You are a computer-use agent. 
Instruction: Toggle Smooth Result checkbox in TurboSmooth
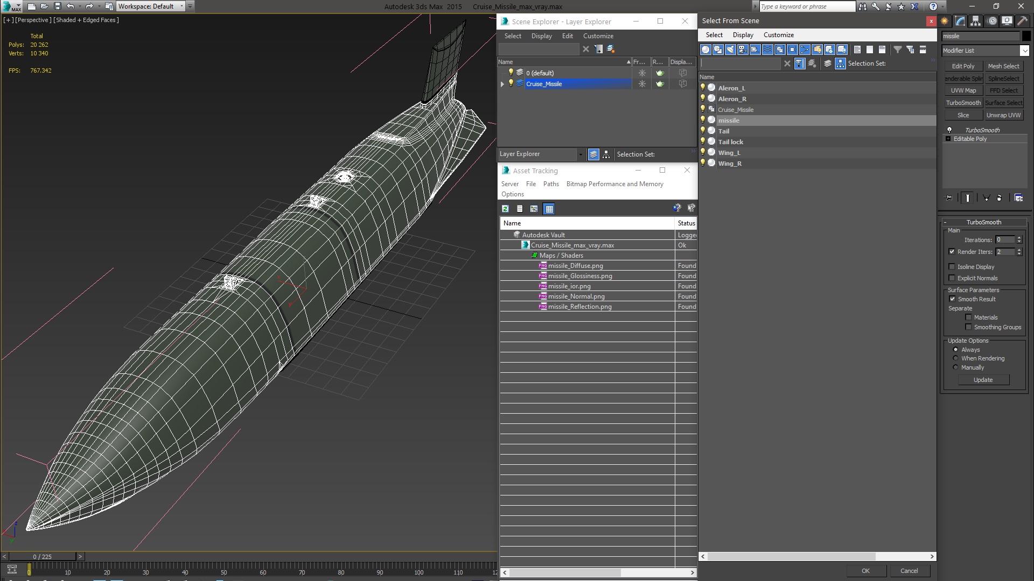click(x=952, y=299)
